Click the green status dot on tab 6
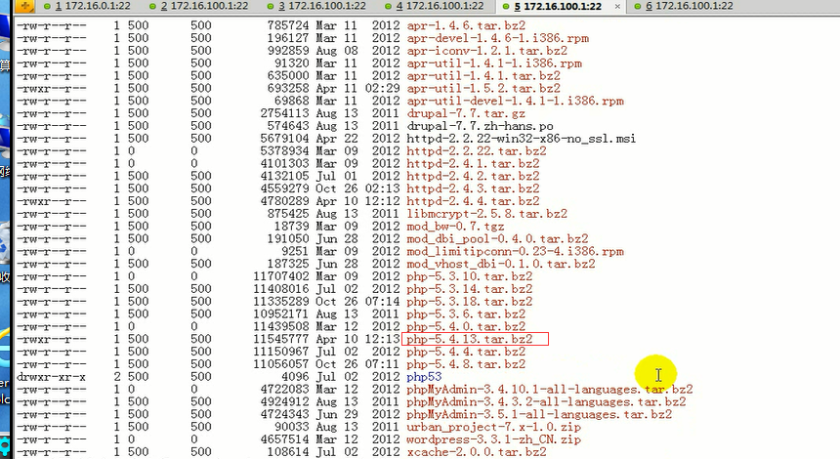This screenshot has height=459, width=840. pyautogui.click(x=638, y=7)
